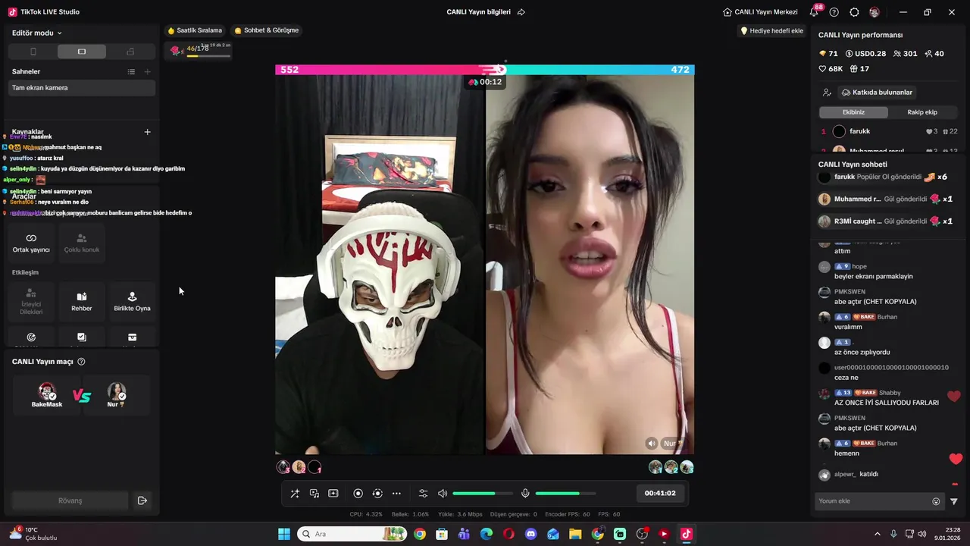
Task: Open the settings gear icon
Action: coord(855,12)
